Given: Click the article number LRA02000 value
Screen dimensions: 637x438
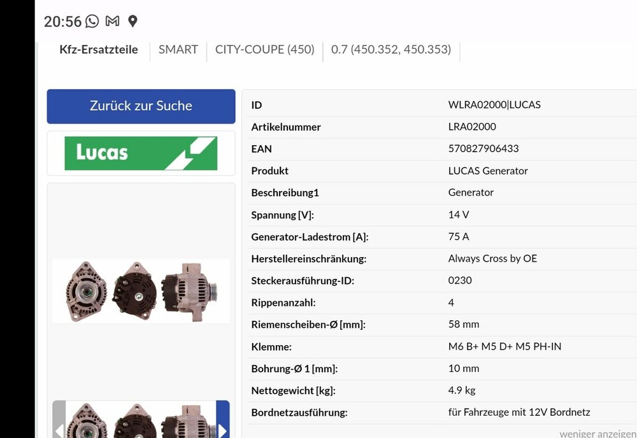Looking at the screenshot, I should 472,127.
